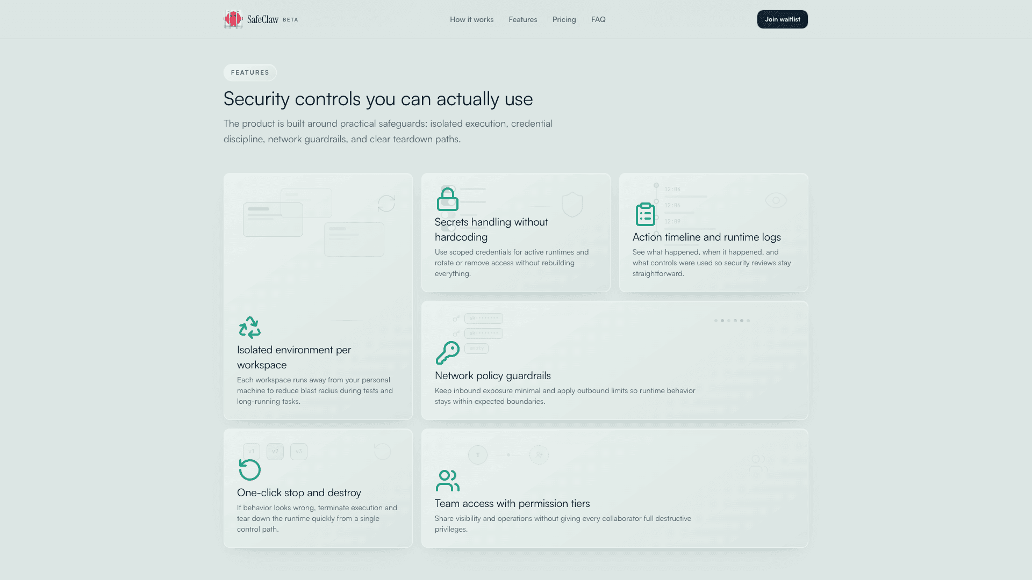Viewport: 1032px width, 580px height.
Task: Click the clipboard icon on Action timeline card
Action: 645,214
